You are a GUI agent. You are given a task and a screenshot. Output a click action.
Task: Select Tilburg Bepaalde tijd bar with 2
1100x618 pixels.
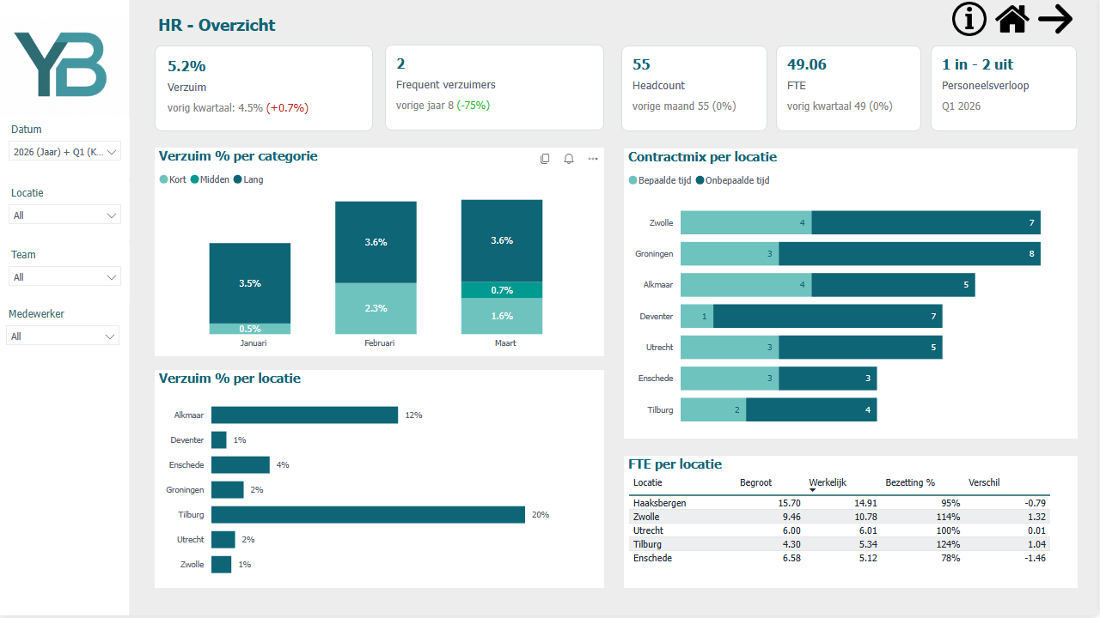tap(713, 409)
